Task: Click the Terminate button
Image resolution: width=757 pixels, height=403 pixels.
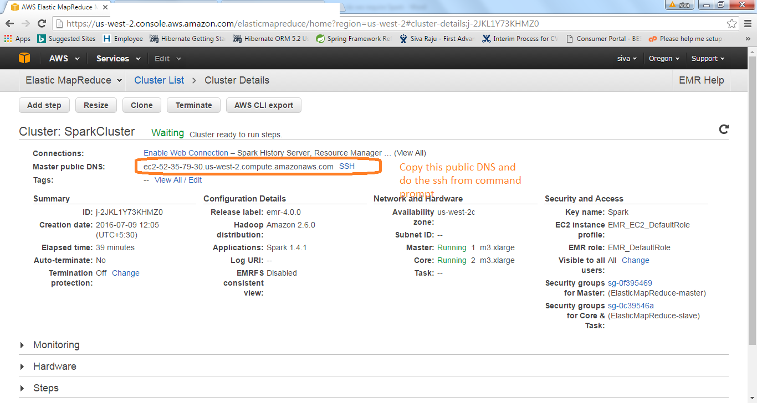Action: [x=193, y=105]
